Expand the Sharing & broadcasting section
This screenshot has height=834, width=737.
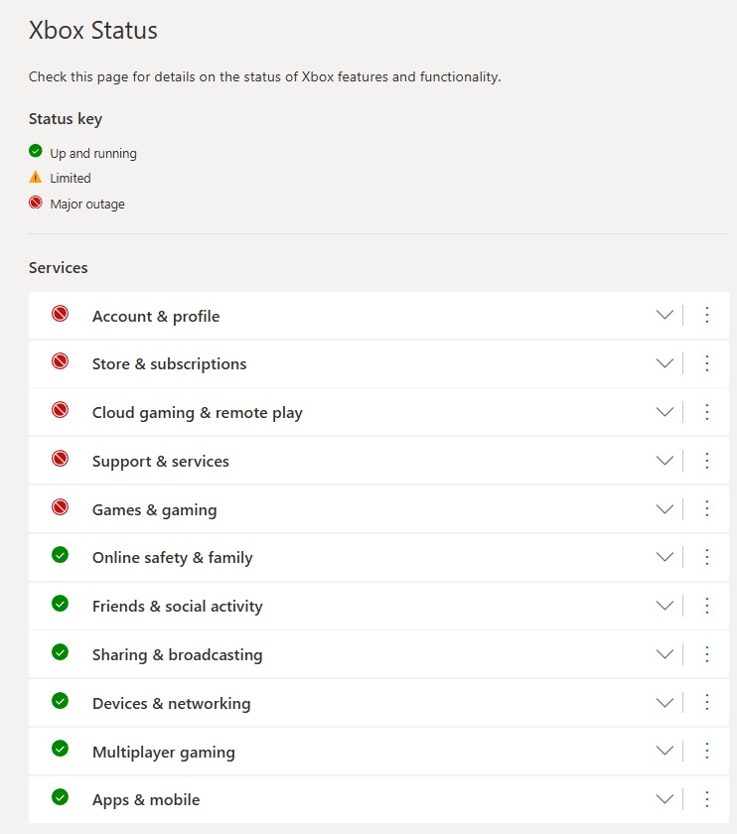click(664, 653)
